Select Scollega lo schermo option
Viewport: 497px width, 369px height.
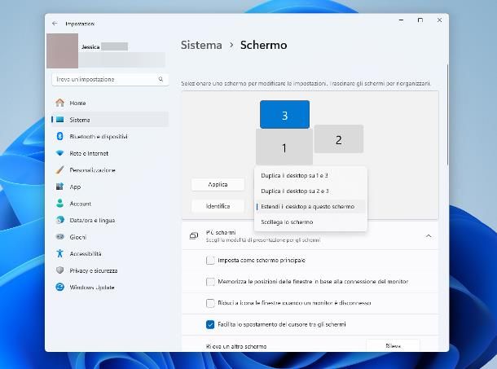point(310,222)
